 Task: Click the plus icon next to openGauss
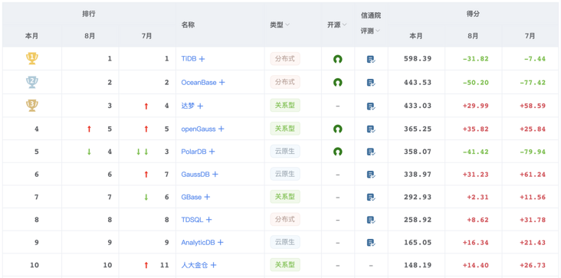tap(221, 129)
